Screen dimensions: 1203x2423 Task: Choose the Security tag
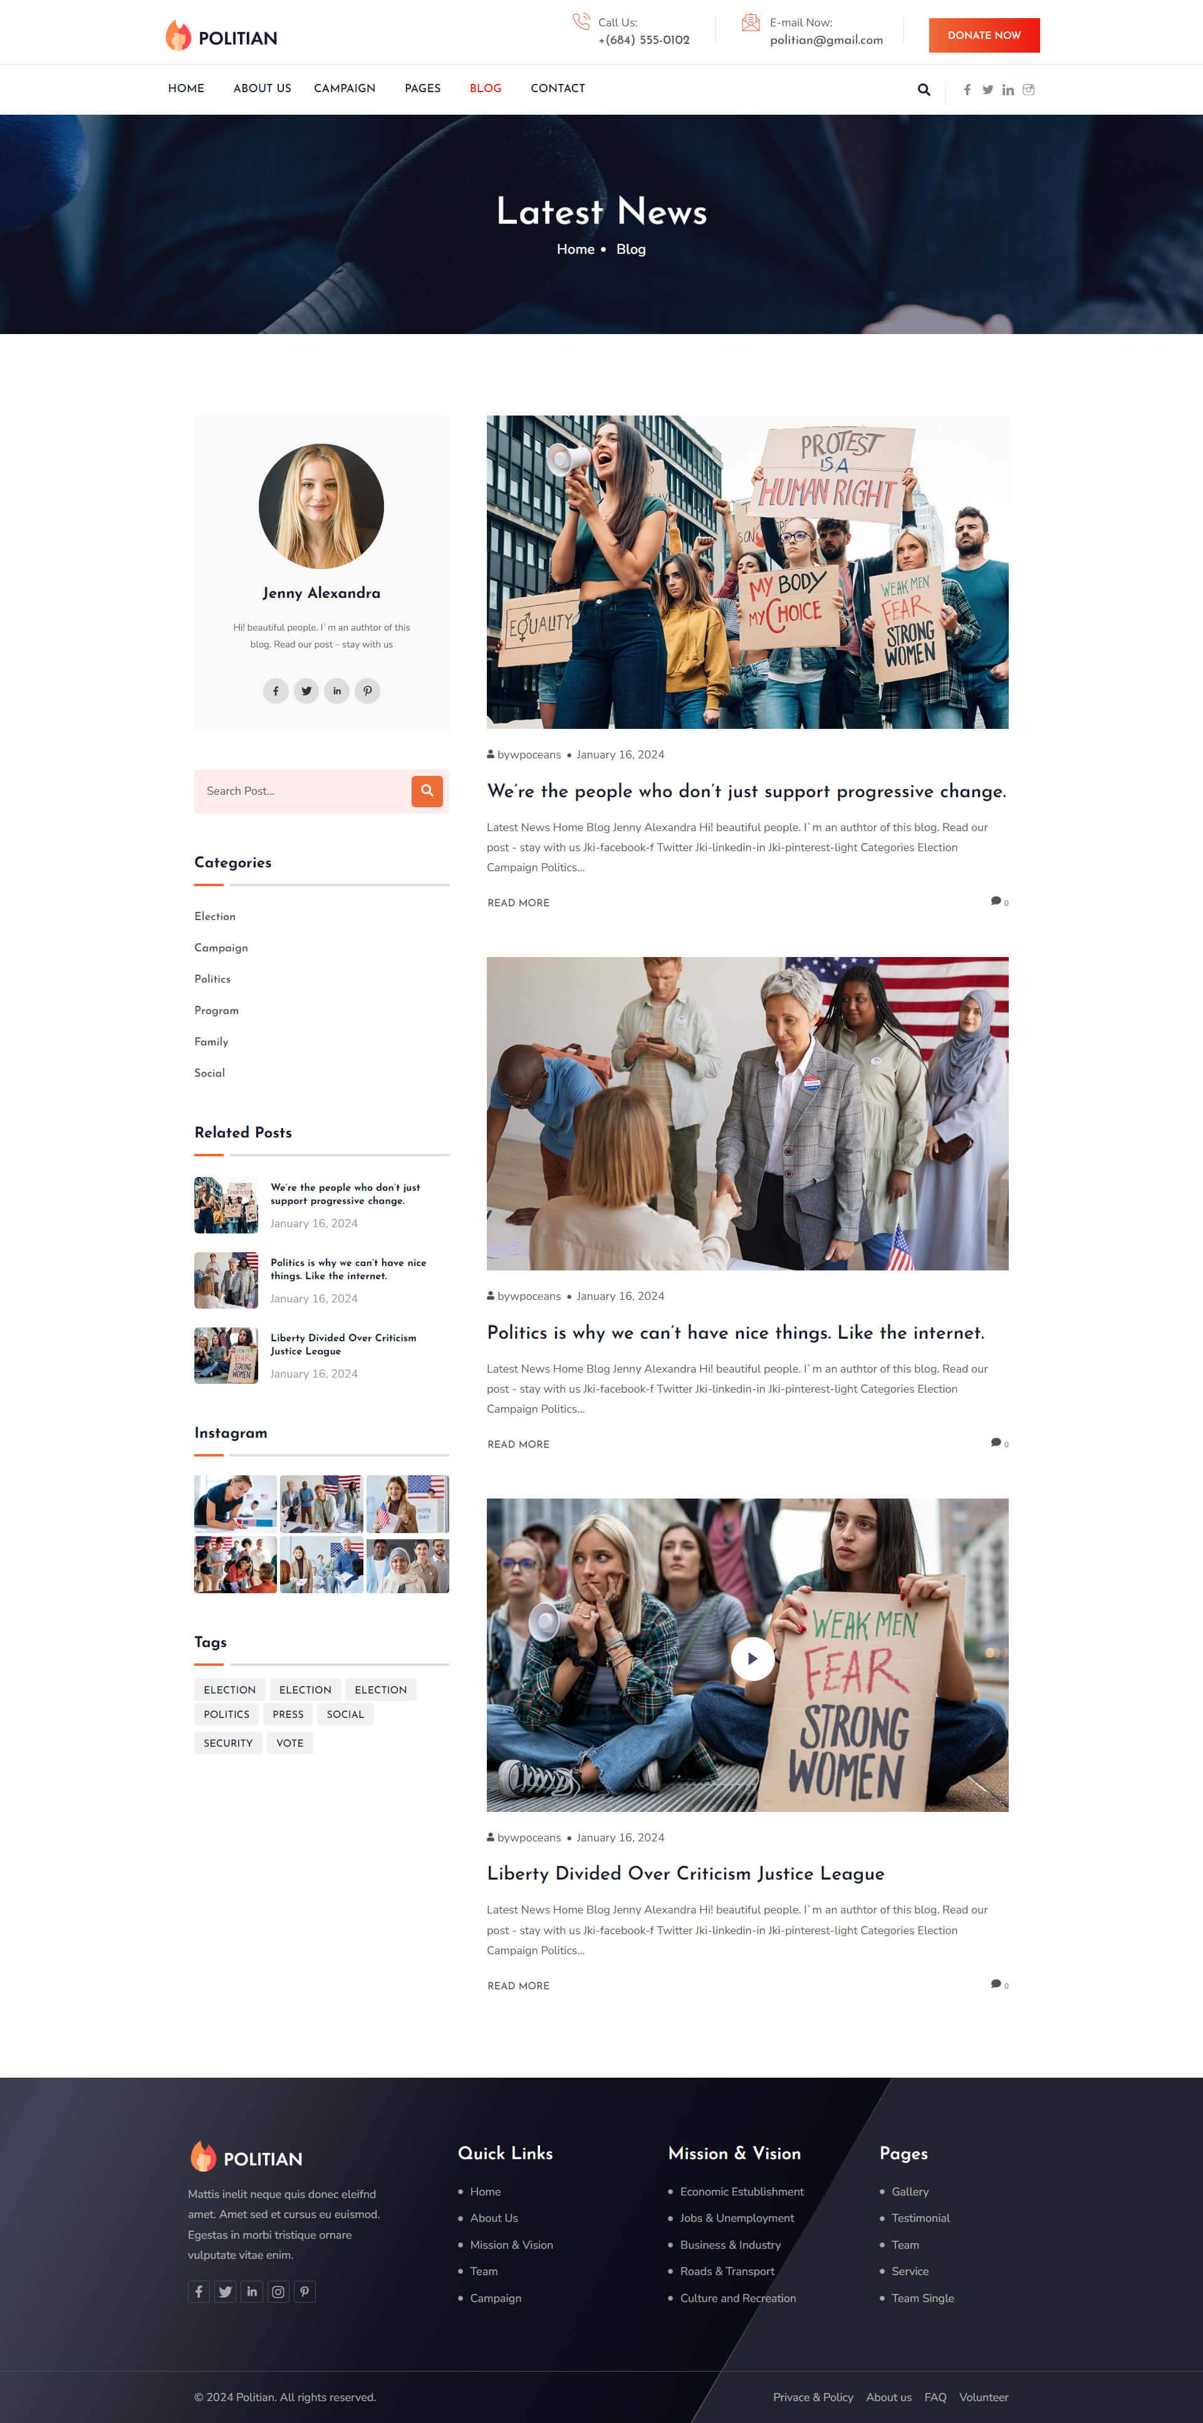coord(227,1743)
